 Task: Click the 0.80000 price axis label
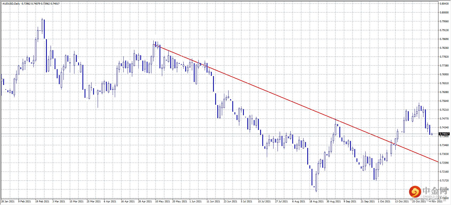444,13
